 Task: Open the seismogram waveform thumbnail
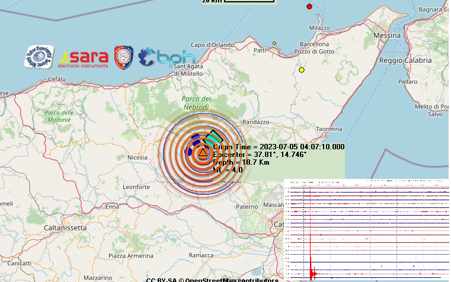pyautogui.click(x=366, y=230)
